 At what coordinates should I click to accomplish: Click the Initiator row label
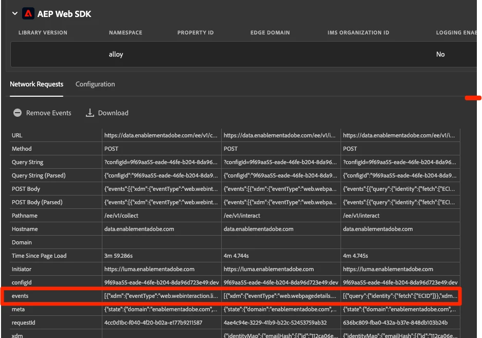(22, 269)
